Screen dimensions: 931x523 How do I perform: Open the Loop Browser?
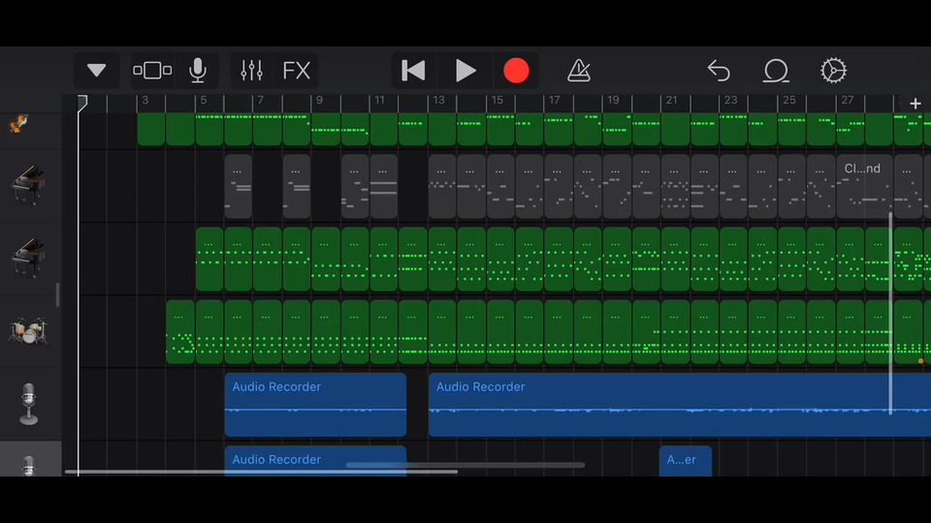click(x=776, y=71)
